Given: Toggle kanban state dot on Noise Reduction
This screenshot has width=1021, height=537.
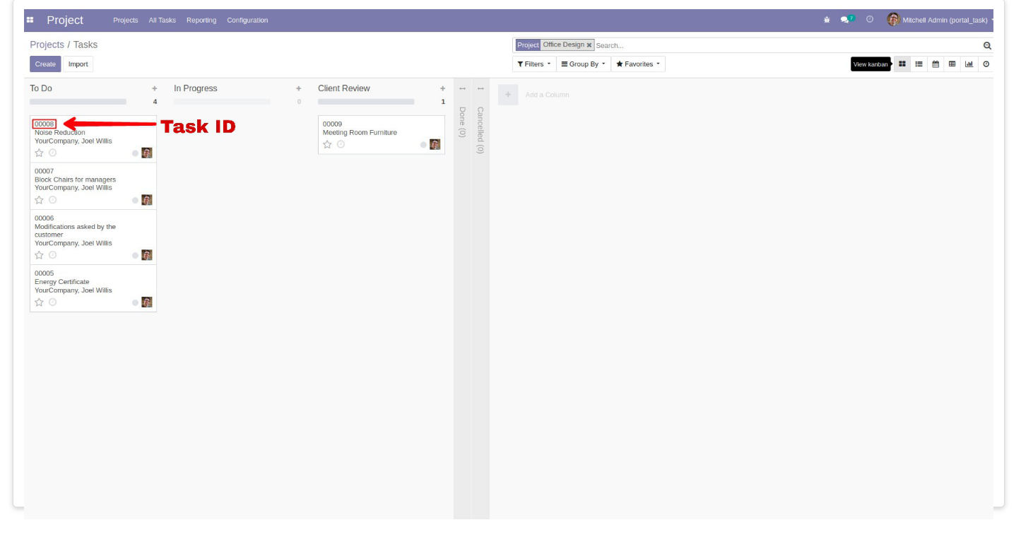Looking at the screenshot, I should click(135, 153).
